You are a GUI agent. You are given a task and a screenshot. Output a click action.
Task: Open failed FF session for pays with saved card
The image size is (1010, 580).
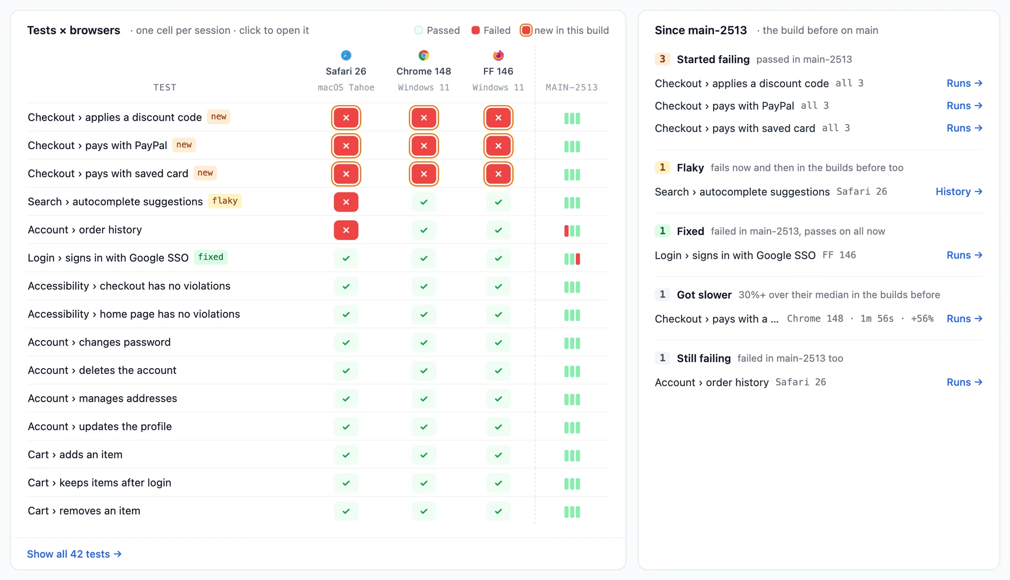[x=498, y=174]
